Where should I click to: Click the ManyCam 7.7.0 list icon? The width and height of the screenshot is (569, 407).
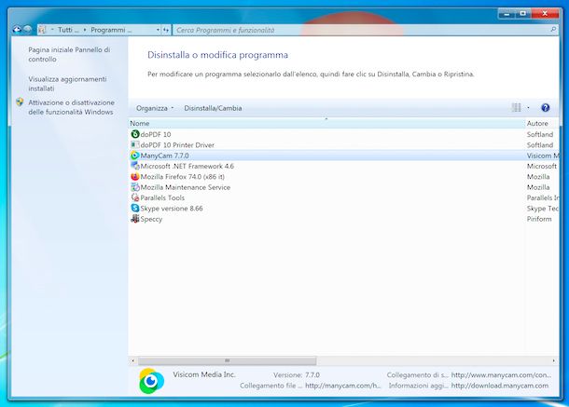135,156
